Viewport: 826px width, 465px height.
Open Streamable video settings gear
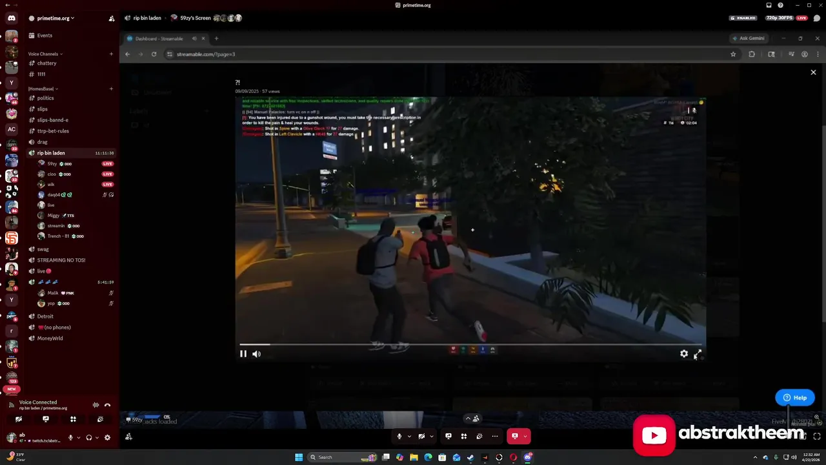click(x=684, y=354)
